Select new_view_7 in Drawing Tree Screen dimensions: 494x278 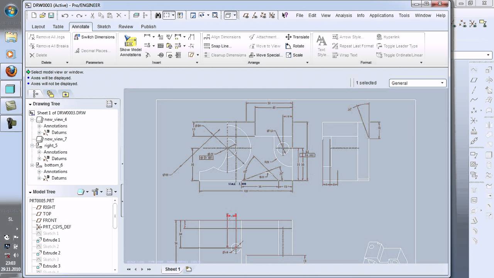coord(55,139)
